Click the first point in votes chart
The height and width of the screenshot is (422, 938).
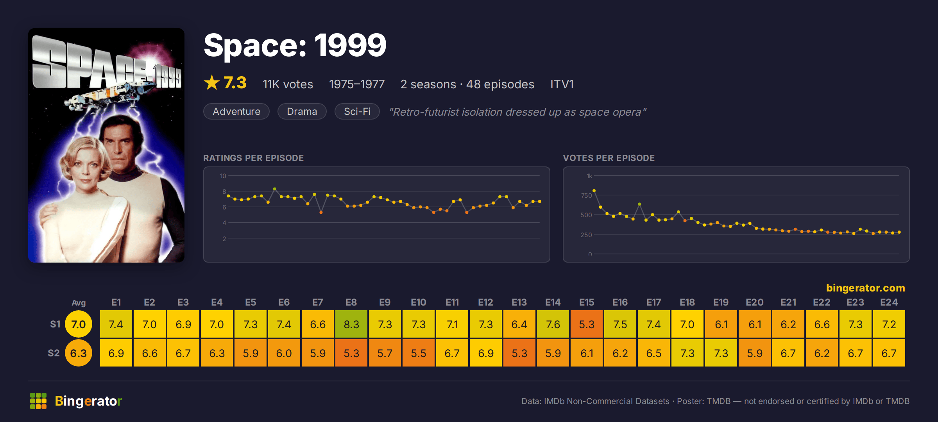(x=594, y=191)
